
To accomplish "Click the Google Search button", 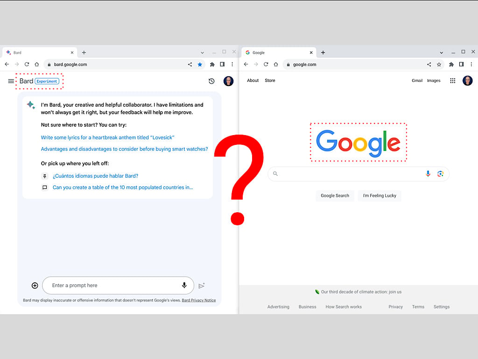I will pos(335,196).
